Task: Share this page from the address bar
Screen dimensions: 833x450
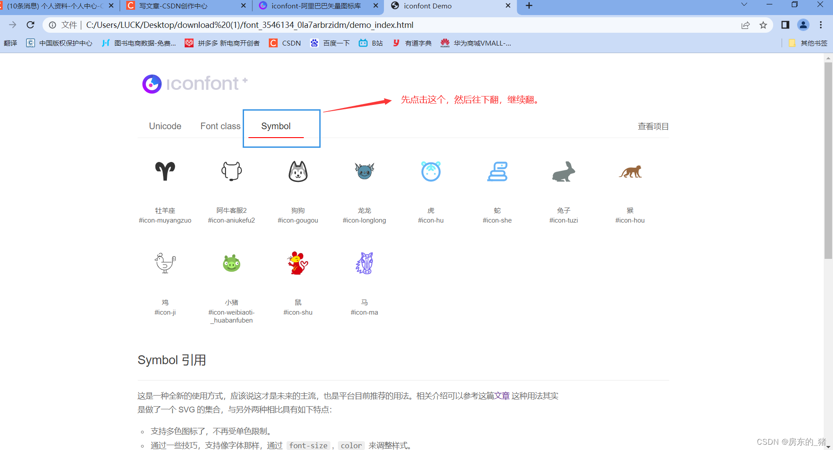Action: click(746, 25)
